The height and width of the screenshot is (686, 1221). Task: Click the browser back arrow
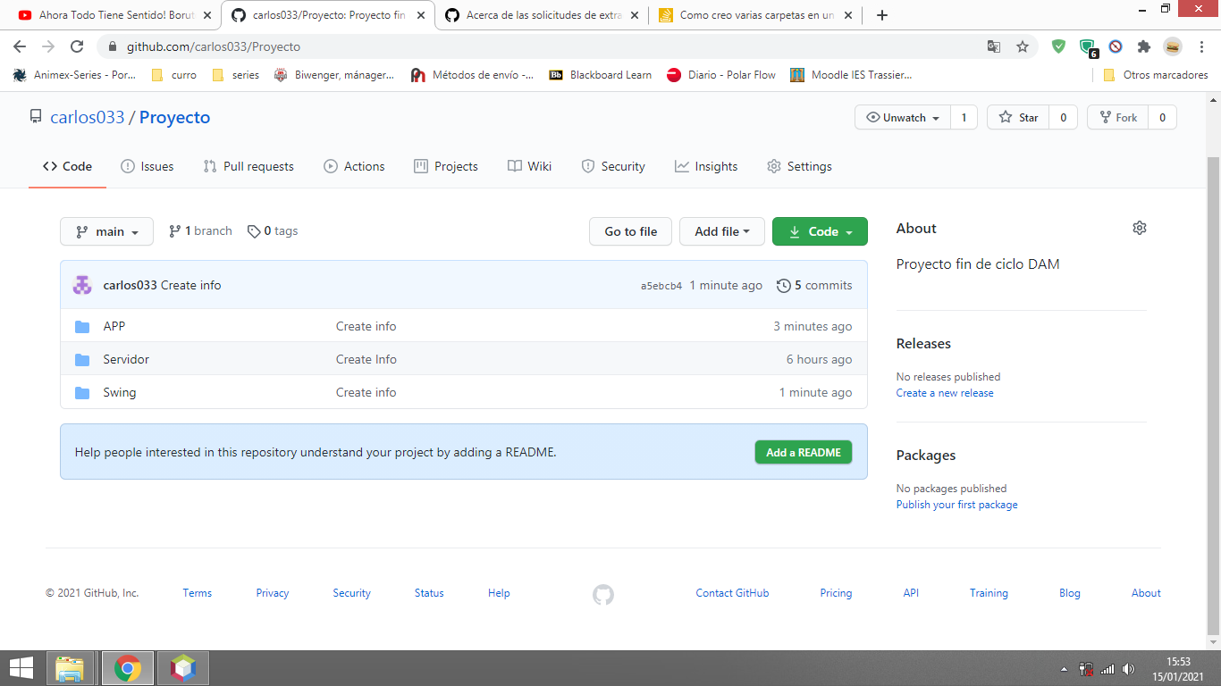click(x=20, y=46)
